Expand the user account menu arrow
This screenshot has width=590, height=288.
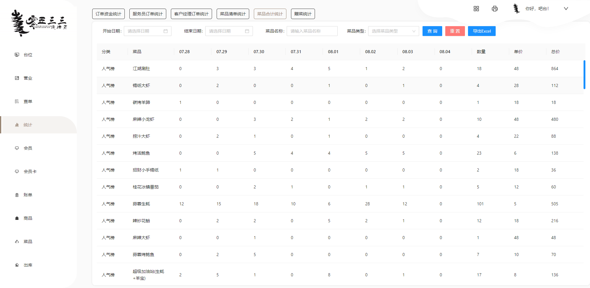[x=566, y=9]
